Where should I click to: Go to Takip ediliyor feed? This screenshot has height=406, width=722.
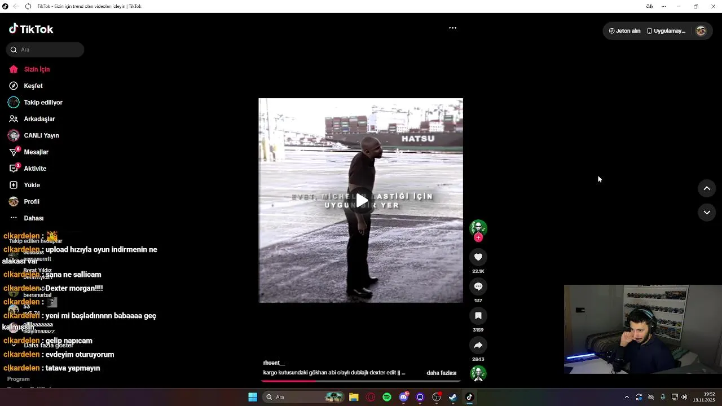pyautogui.click(x=43, y=103)
